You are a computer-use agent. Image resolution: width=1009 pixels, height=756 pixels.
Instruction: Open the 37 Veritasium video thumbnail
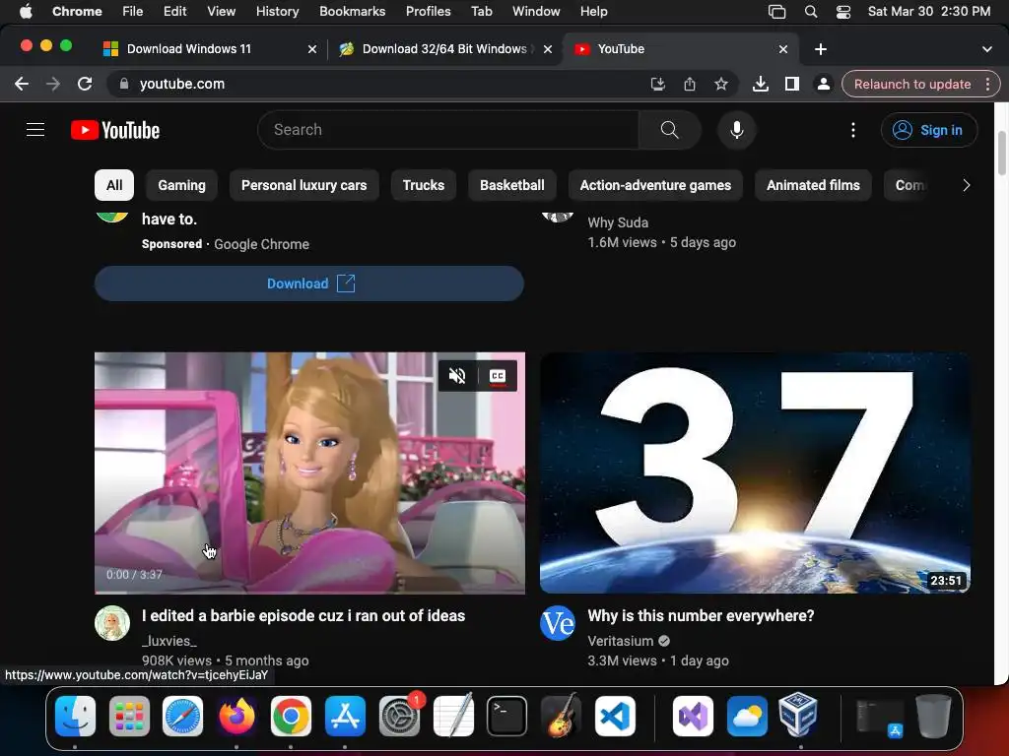click(755, 472)
